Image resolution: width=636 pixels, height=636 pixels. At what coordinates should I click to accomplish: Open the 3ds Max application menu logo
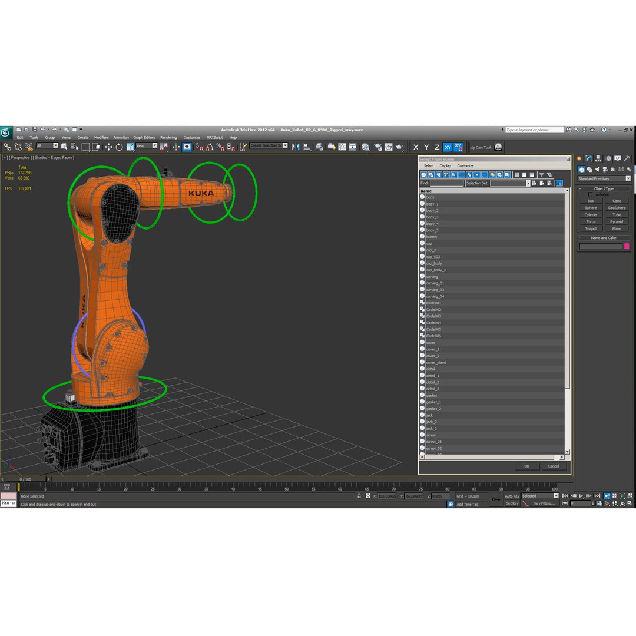click(x=6, y=132)
